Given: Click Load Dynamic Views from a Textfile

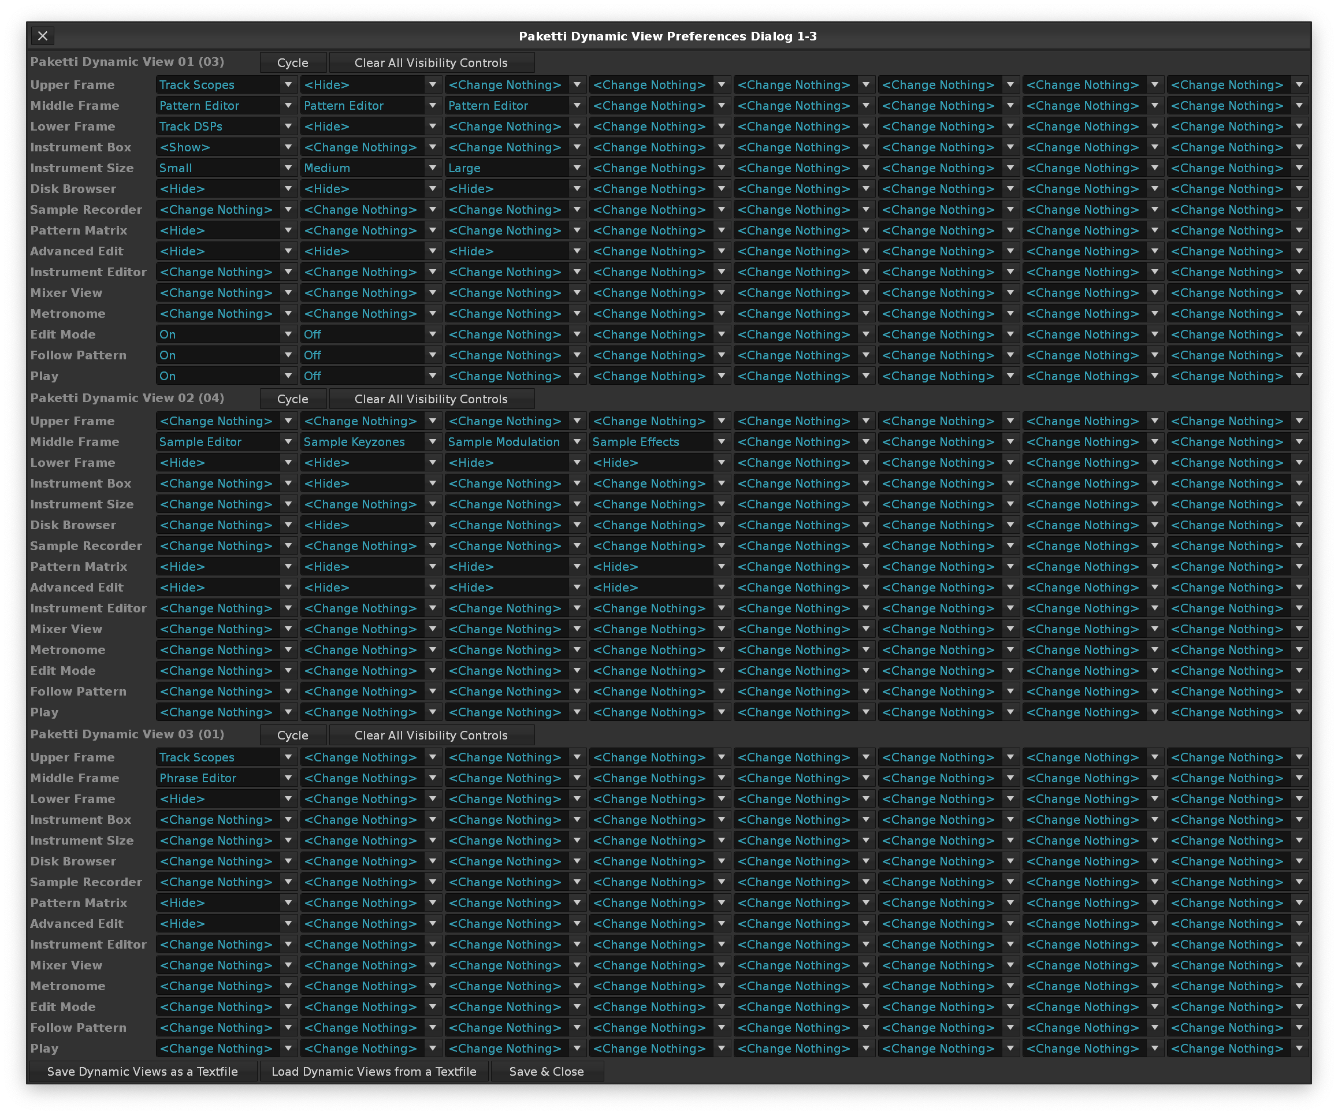Looking at the screenshot, I should tap(373, 1072).
